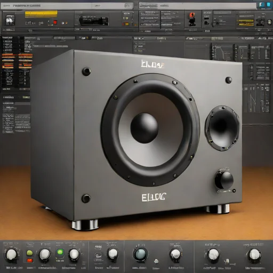The height and width of the screenshot is (273, 273).
Task: Click the third white knob, right of the green LED
Action: click(x=74, y=254)
